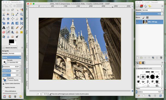
Task: Select the Clone stamp tool
Action: pyautogui.click(x=17, y=32)
